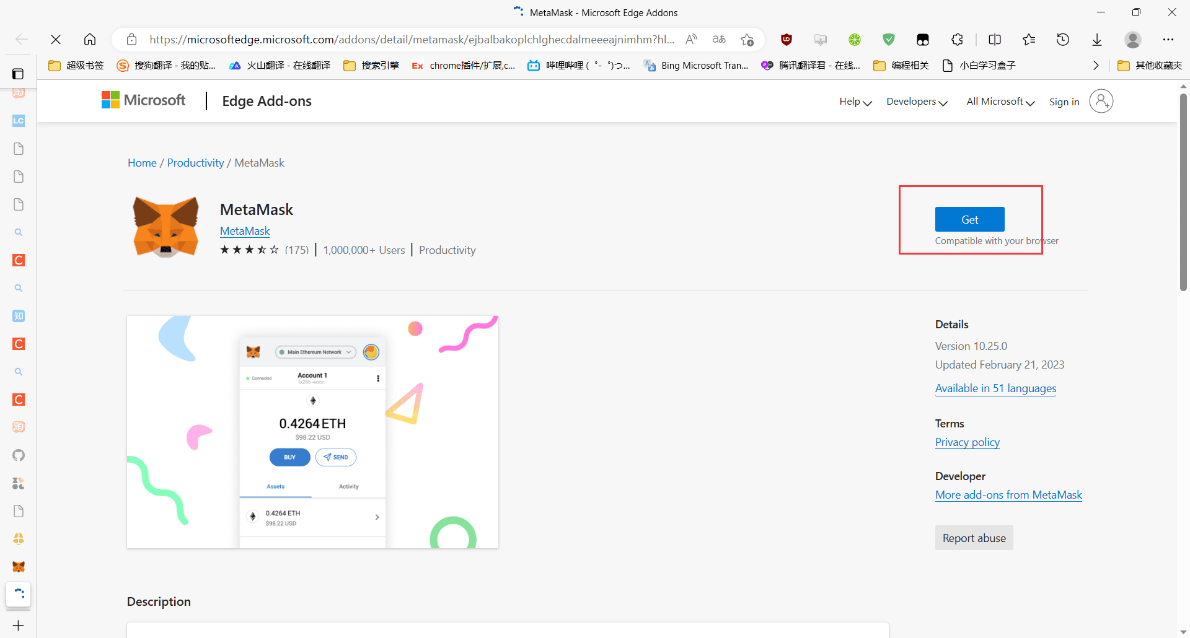This screenshot has width=1190, height=638.
Task: Click the star rating
Action: click(249, 250)
